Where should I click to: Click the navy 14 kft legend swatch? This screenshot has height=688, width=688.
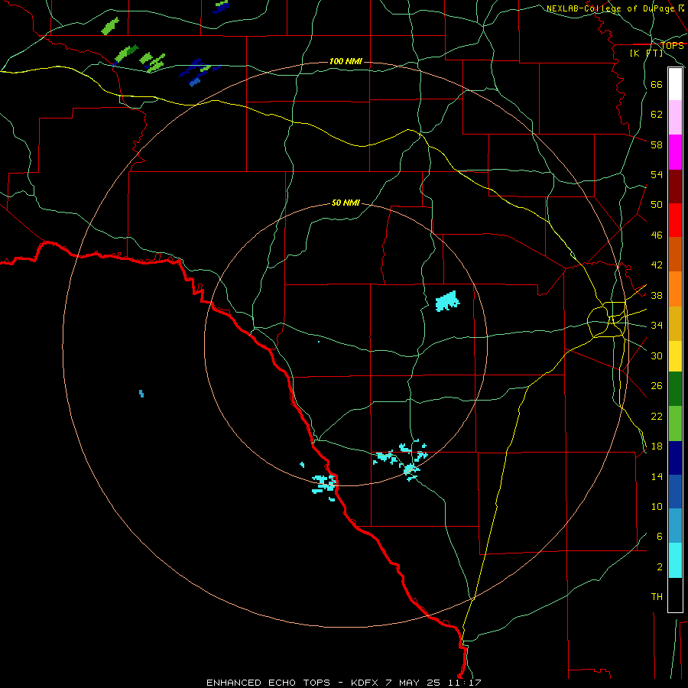coord(675,458)
